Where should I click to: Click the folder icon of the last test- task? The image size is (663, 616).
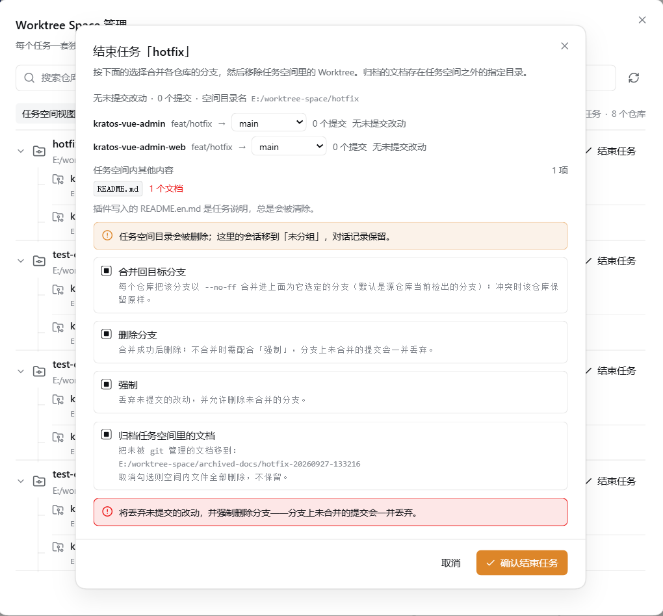click(39, 481)
